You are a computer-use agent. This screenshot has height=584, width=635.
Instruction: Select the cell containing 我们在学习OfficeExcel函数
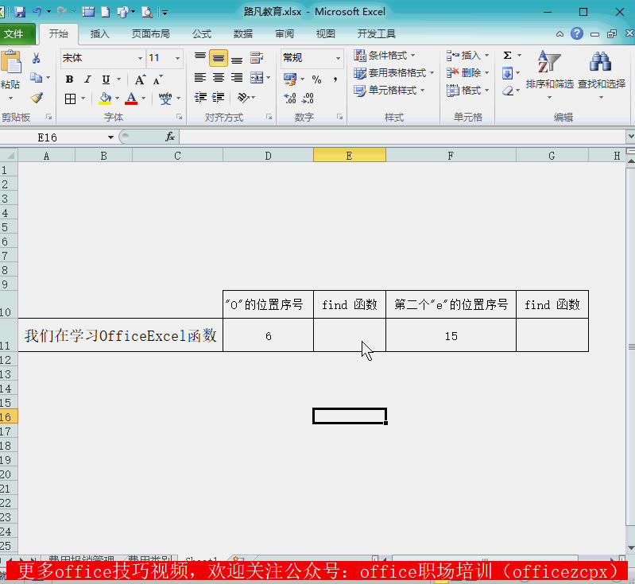coord(120,336)
